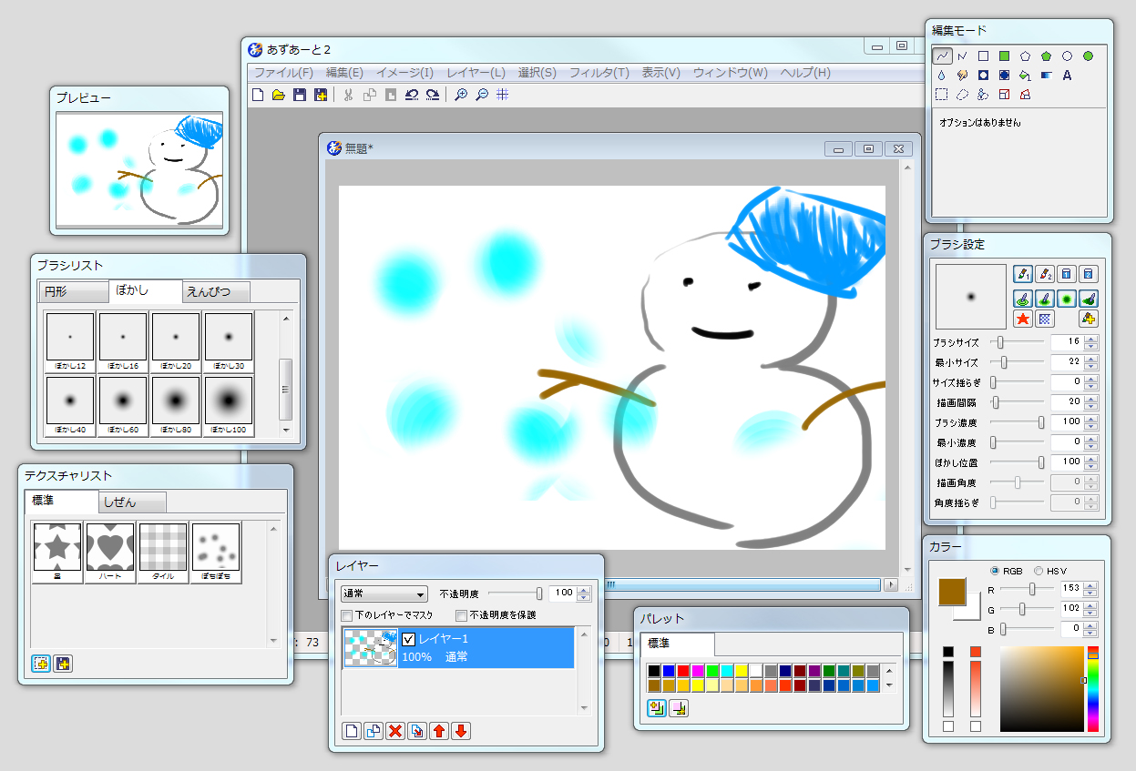Pick the red swatch in palette
This screenshot has width=1136, height=771.
[x=682, y=671]
